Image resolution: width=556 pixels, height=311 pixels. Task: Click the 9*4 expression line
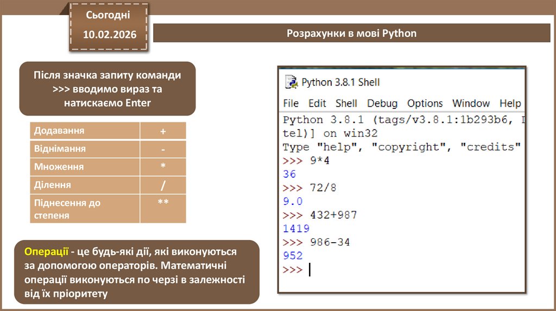pyautogui.click(x=320, y=161)
